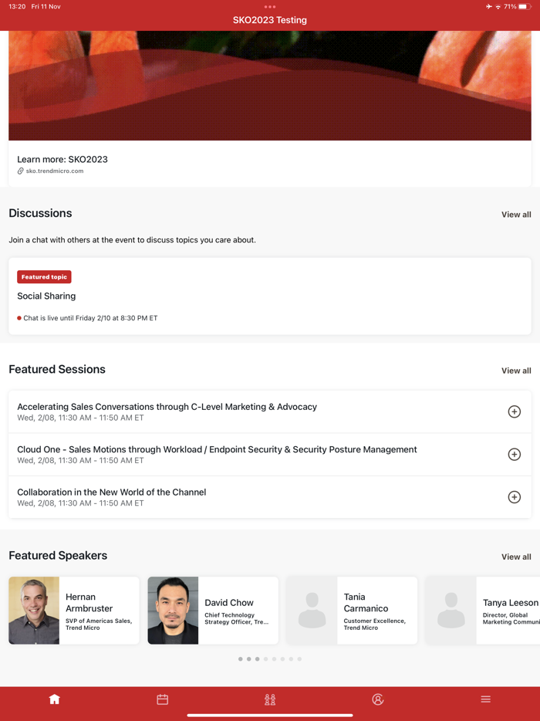Tap the Discussions heading
This screenshot has width=540, height=721.
tap(40, 213)
